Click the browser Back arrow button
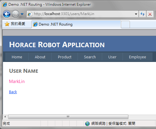The height and width of the screenshot is (129, 156). (x=7, y=14)
